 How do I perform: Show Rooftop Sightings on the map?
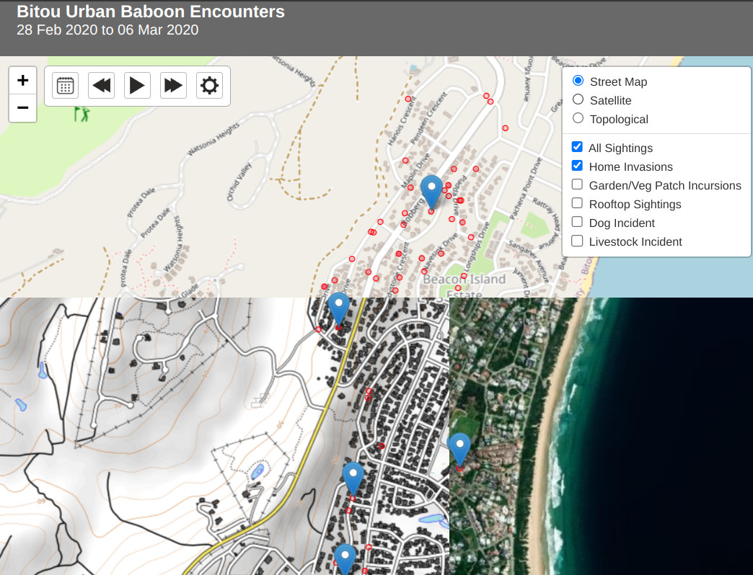pos(577,203)
